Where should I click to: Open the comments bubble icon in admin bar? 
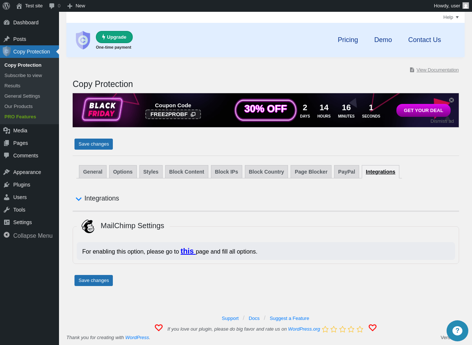coord(52,6)
